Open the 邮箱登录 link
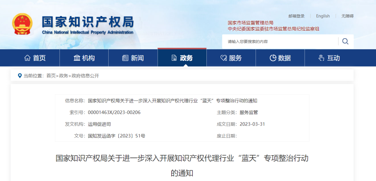Viewport: 376px width, 181px height. 296,16
